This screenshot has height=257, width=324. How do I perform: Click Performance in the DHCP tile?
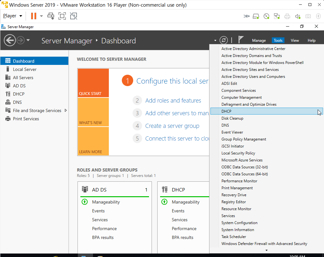pos(184,229)
